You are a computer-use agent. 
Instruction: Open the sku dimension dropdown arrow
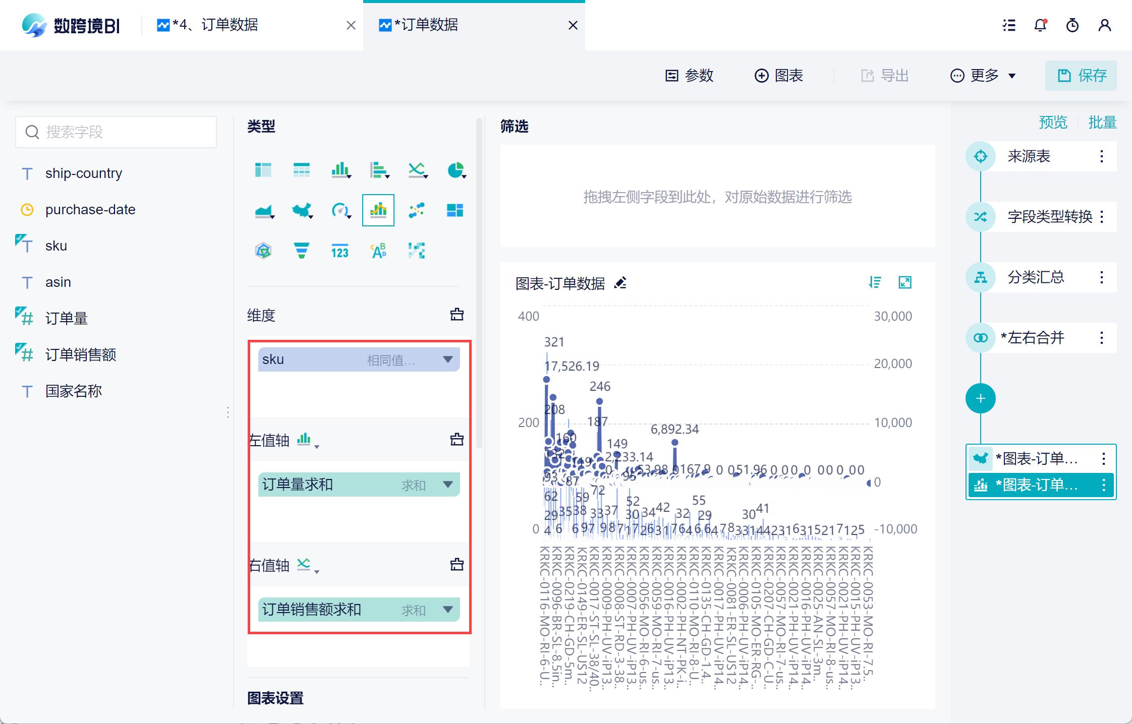447,359
